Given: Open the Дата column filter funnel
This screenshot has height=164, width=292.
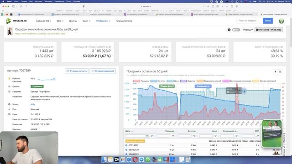Looking at the screenshot, I should (x=152, y=136).
